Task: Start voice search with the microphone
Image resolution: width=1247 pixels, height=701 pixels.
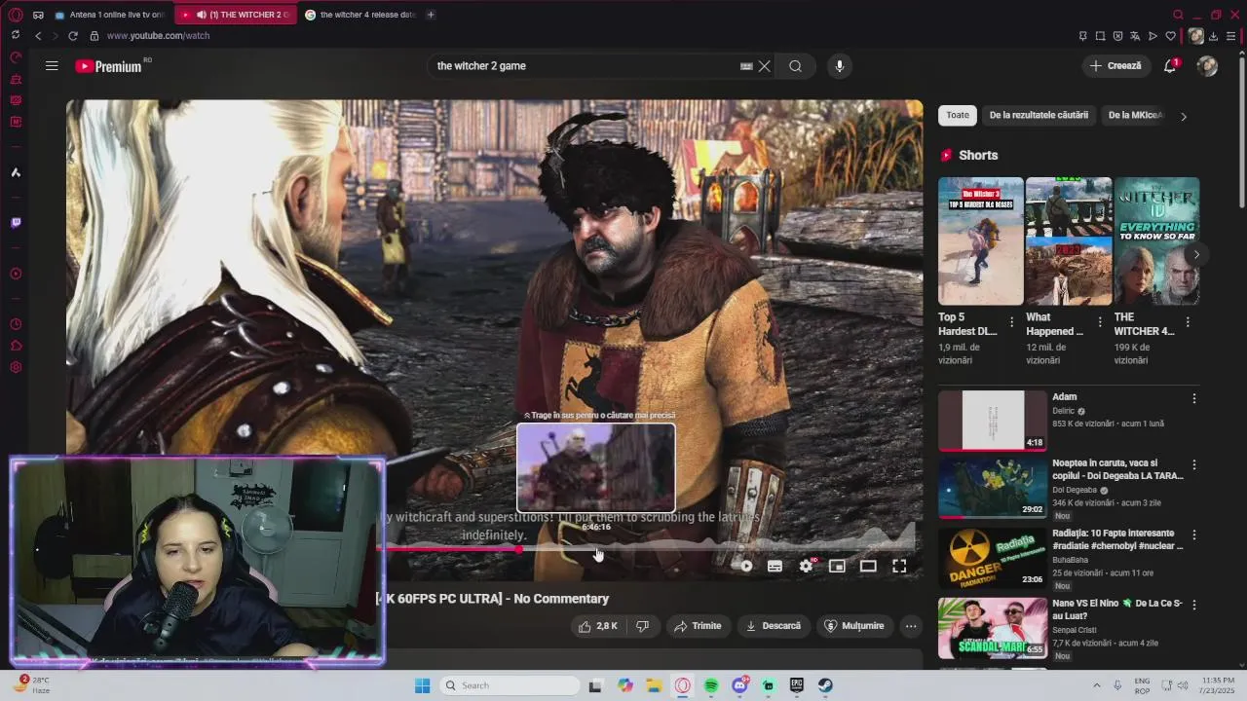Action: (840, 66)
